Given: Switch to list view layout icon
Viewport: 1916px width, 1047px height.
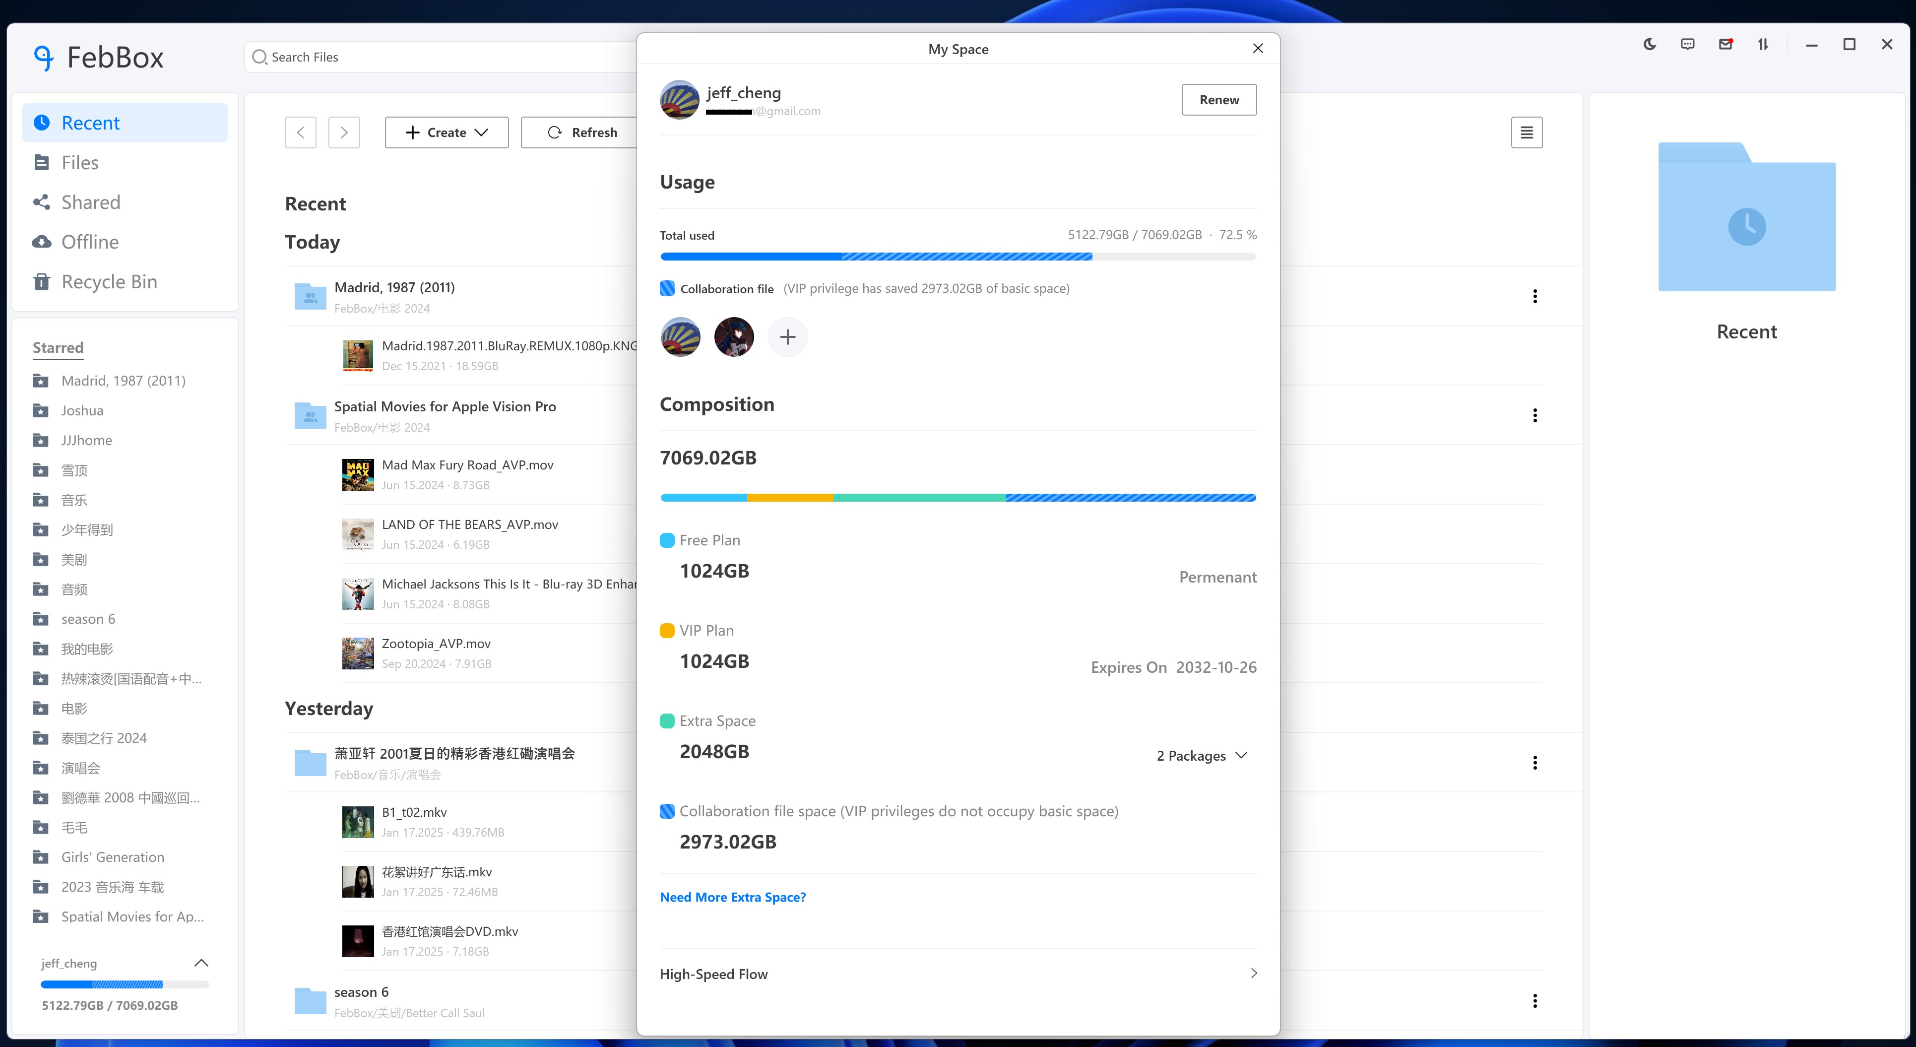Looking at the screenshot, I should 1526,132.
